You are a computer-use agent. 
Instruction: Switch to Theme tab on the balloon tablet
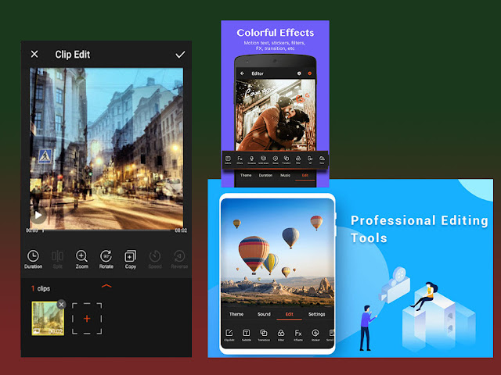coord(236,314)
